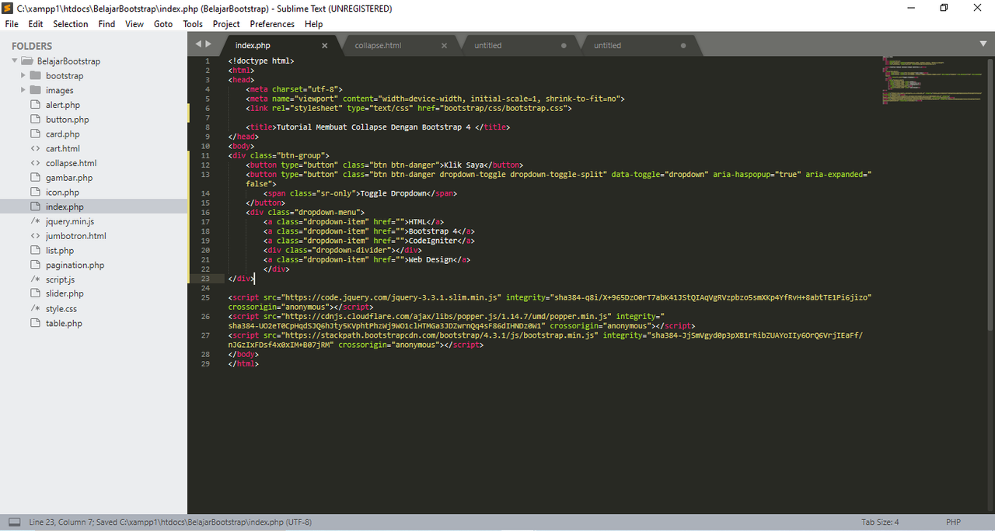The width and height of the screenshot is (995, 531).
Task: Click the images folder icon
Action: coord(36,90)
